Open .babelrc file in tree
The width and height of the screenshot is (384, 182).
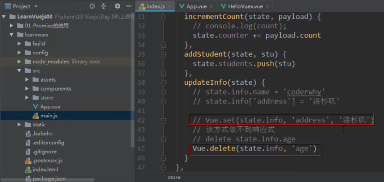coord(43,134)
